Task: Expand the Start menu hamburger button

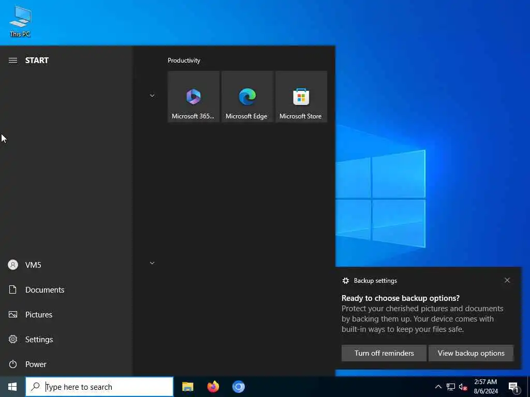Action: coord(13,60)
